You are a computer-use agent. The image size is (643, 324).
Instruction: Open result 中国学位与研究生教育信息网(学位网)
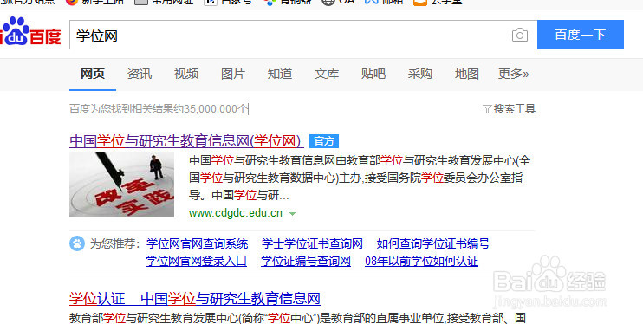(x=186, y=141)
